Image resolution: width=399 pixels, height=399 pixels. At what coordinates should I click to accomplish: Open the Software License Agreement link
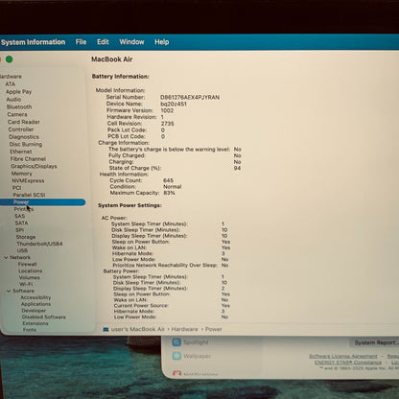pyautogui.click(x=343, y=356)
